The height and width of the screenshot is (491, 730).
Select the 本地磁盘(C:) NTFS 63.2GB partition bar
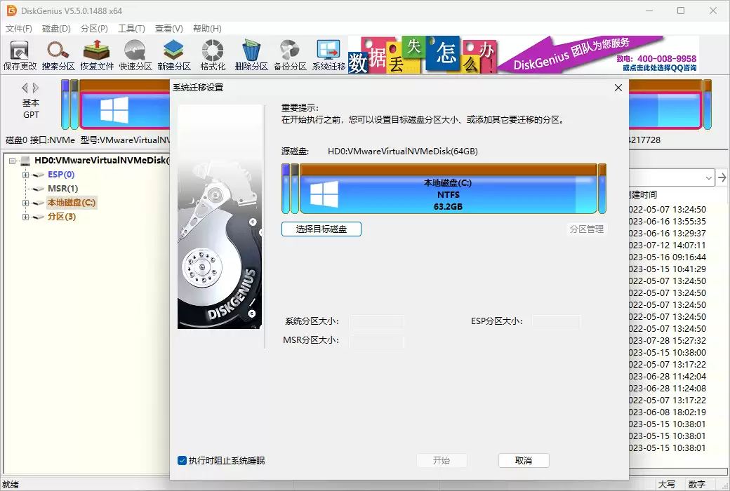tap(449, 189)
